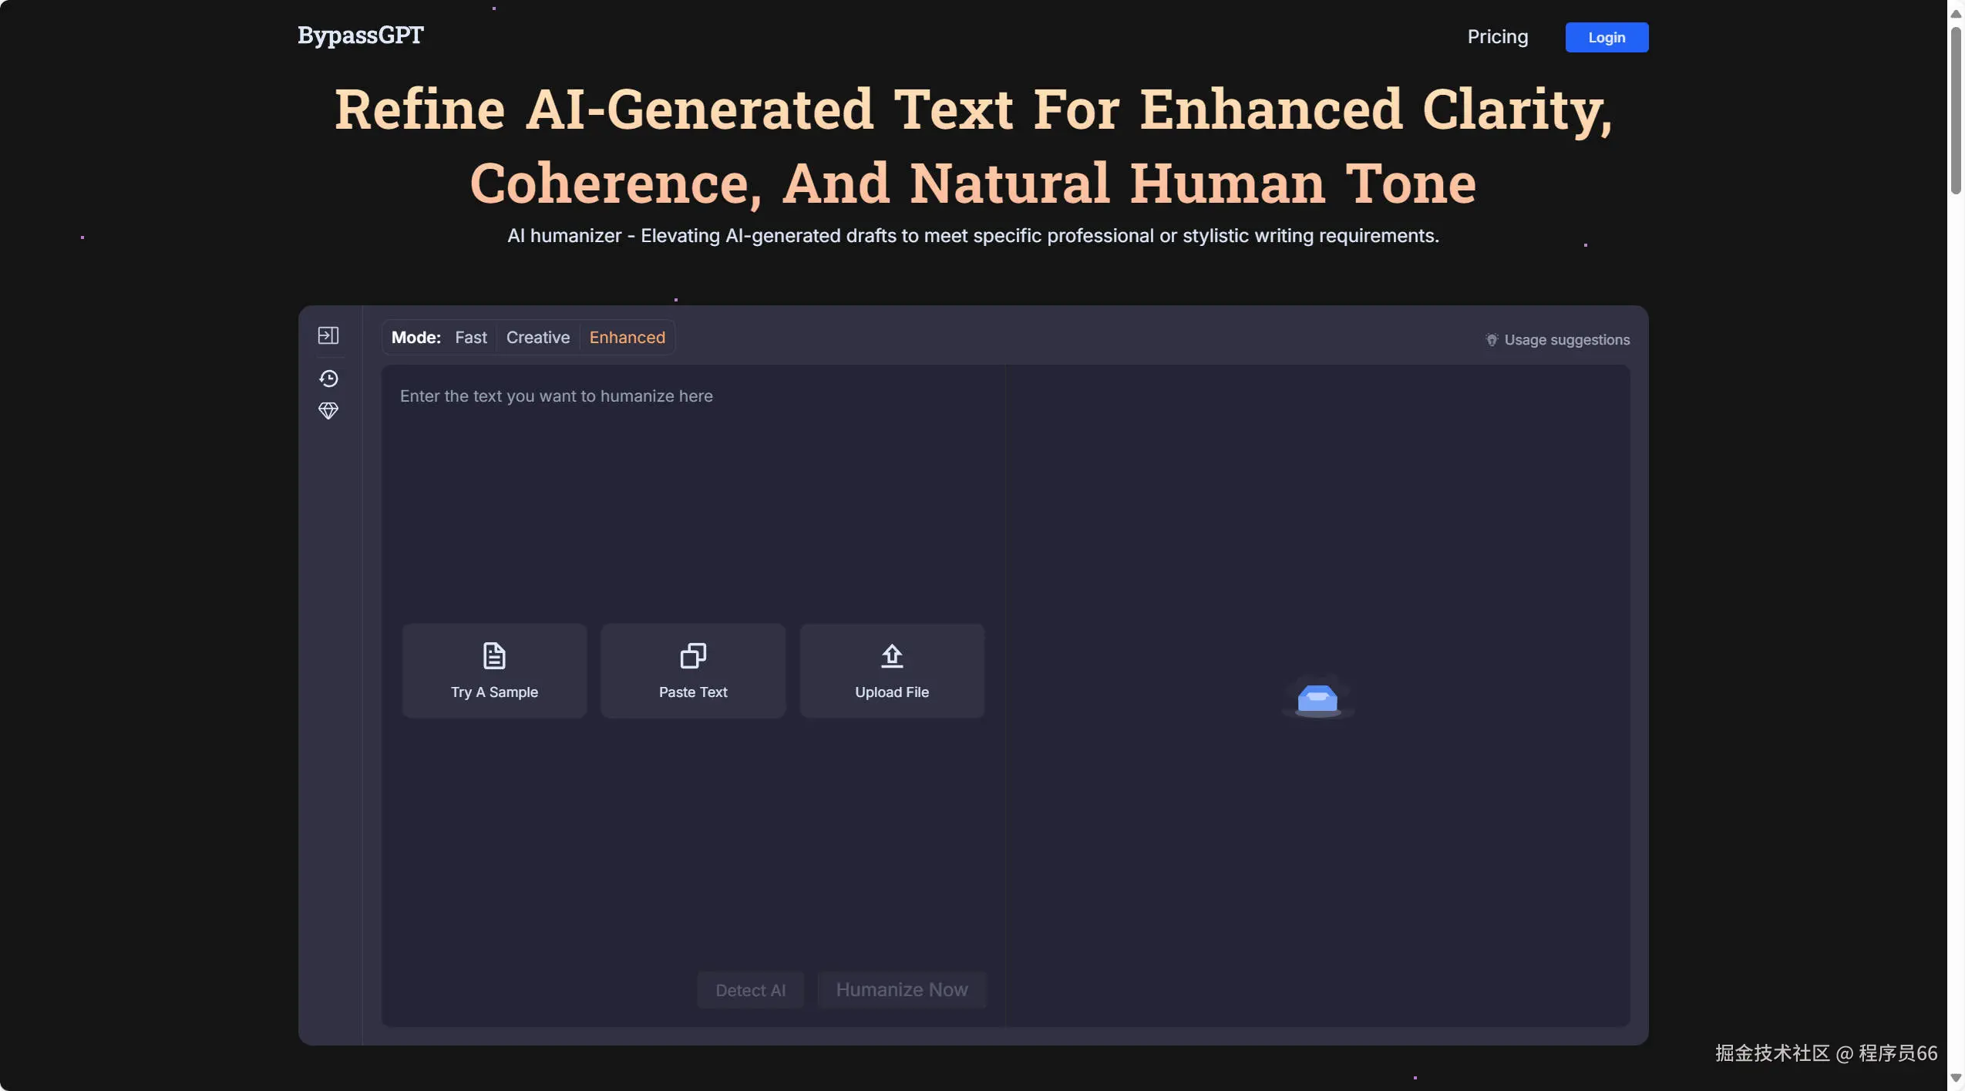1965x1091 pixels.
Task: Click the blue Login button
Action: tap(1607, 38)
